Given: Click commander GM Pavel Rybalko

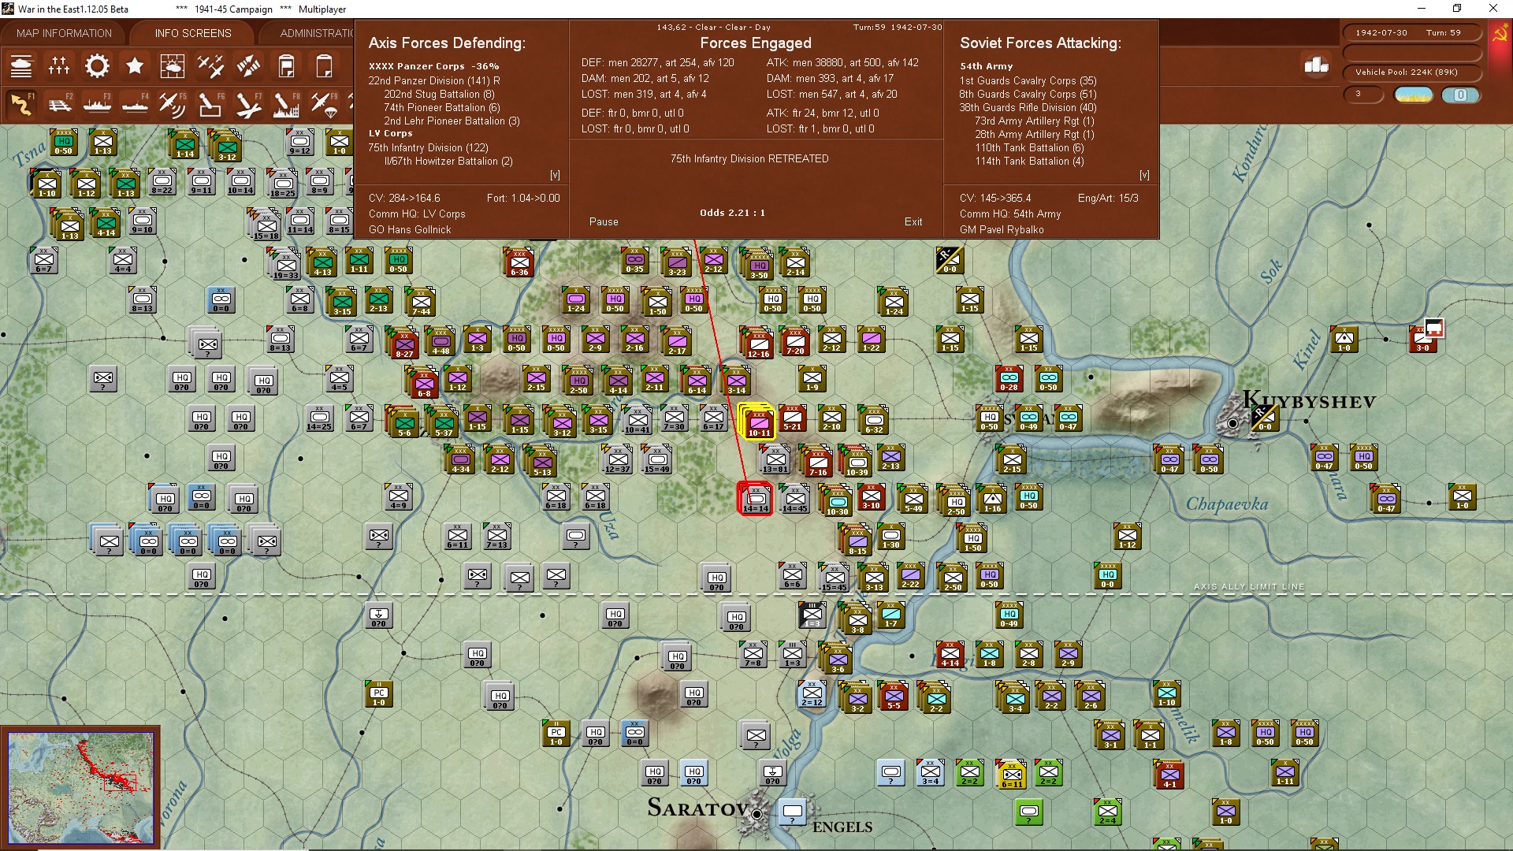Looking at the screenshot, I should click(1002, 230).
